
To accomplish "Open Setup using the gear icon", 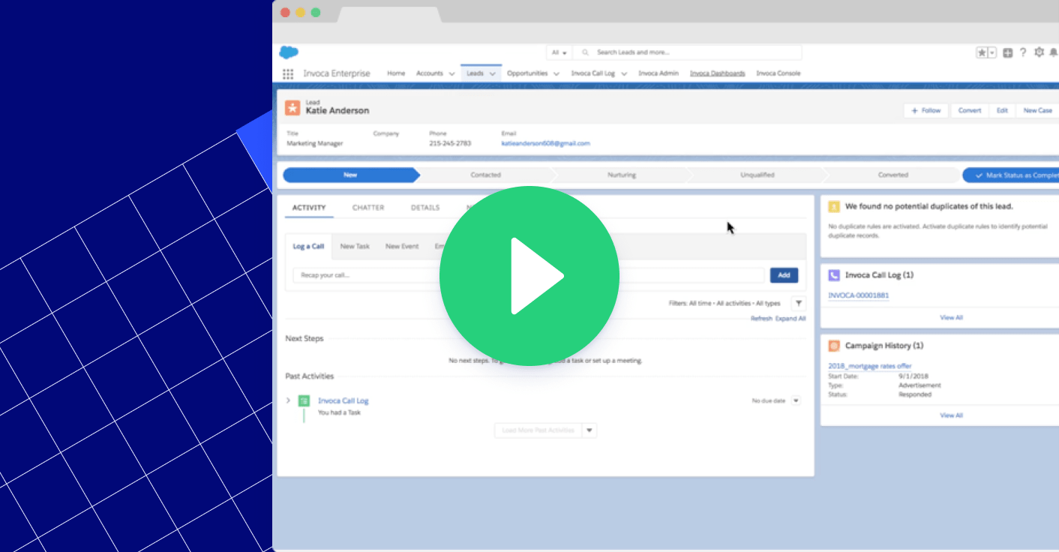I will 1038,52.
